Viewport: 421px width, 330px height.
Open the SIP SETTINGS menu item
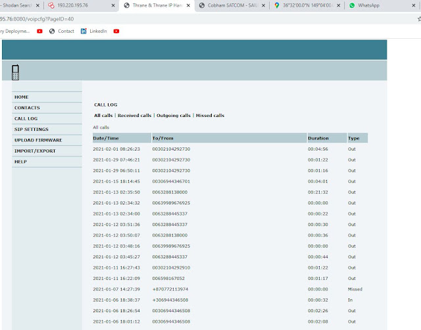(47, 130)
